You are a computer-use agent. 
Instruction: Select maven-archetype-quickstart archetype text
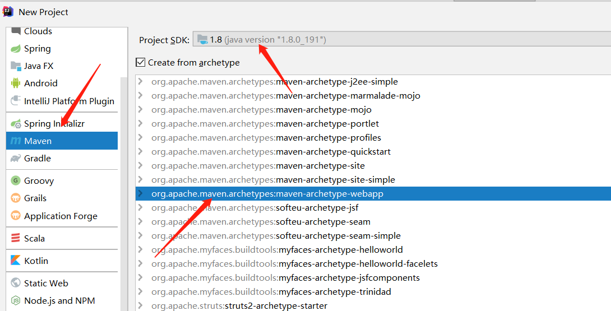[x=333, y=152]
